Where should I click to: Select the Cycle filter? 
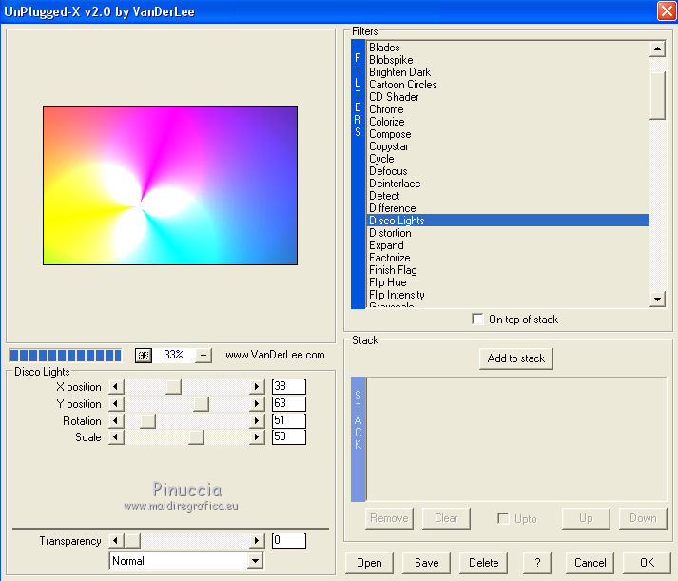pyautogui.click(x=508, y=159)
